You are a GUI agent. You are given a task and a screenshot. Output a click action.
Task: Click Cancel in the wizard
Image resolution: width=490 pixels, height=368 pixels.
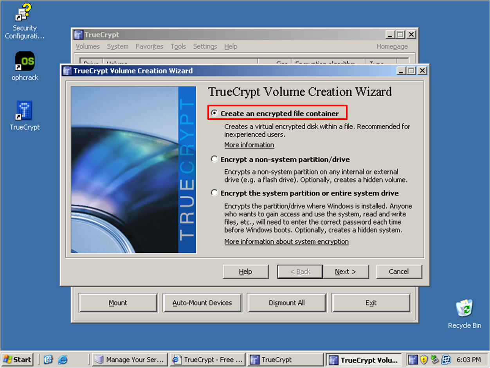pos(399,272)
